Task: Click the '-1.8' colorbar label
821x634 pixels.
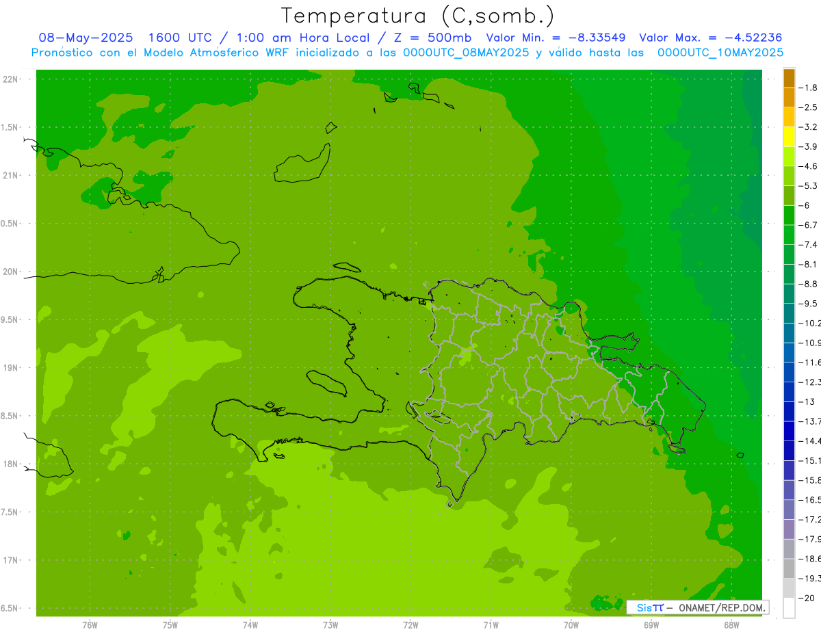Action: pyautogui.click(x=809, y=88)
